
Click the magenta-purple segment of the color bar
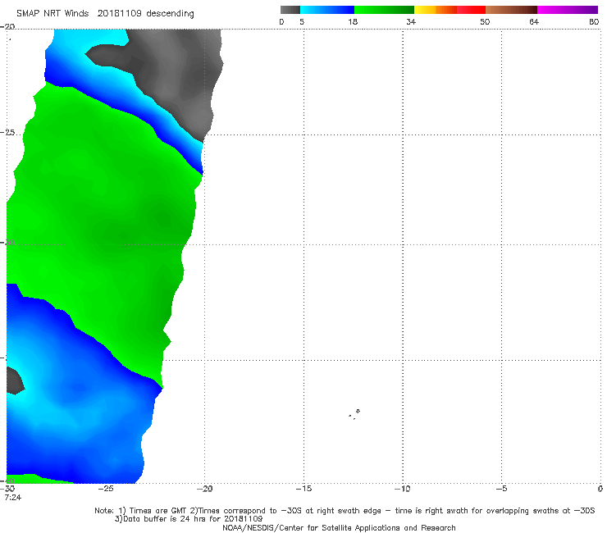(568, 10)
